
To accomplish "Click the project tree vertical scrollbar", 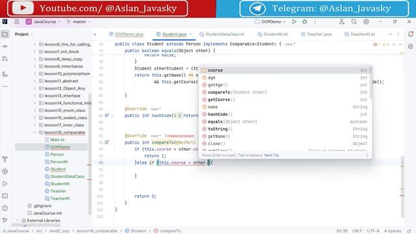I will (90, 154).
